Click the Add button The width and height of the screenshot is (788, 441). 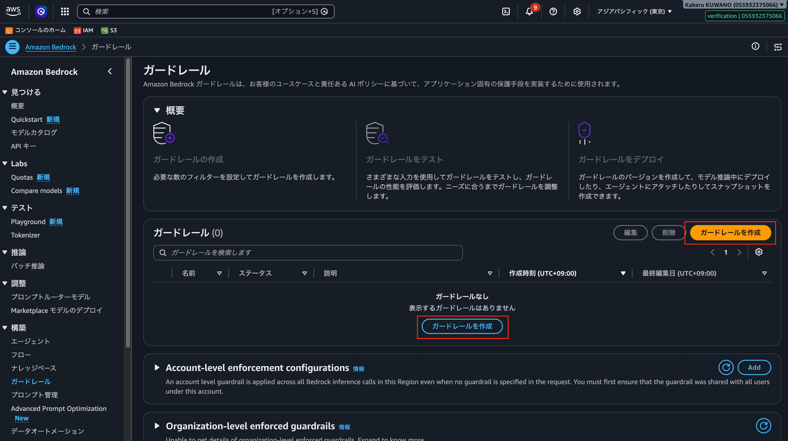click(x=754, y=368)
